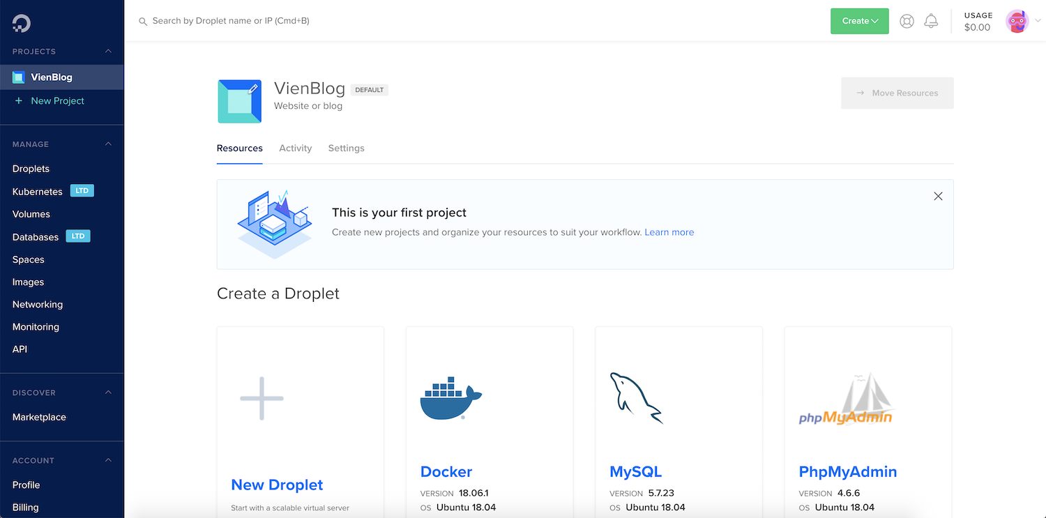Image resolution: width=1046 pixels, height=518 pixels.
Task: Click the search magnifier icon
Action: 143,22
